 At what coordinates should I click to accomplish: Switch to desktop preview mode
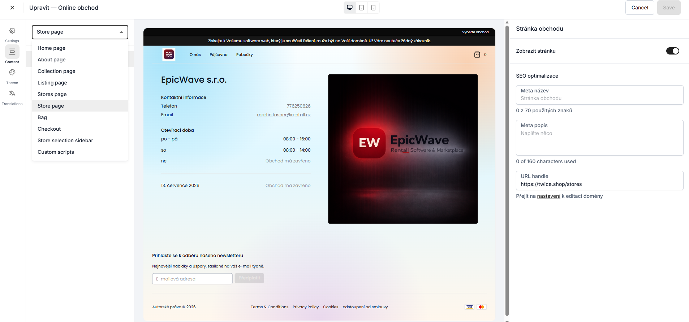[350, 8]
